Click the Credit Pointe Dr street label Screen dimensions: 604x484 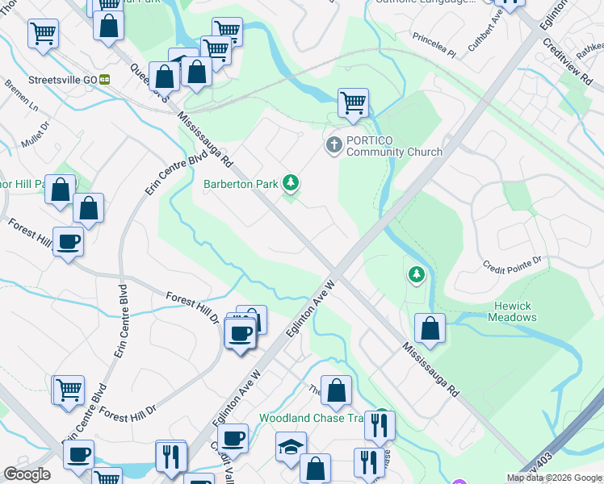(512, 265)
